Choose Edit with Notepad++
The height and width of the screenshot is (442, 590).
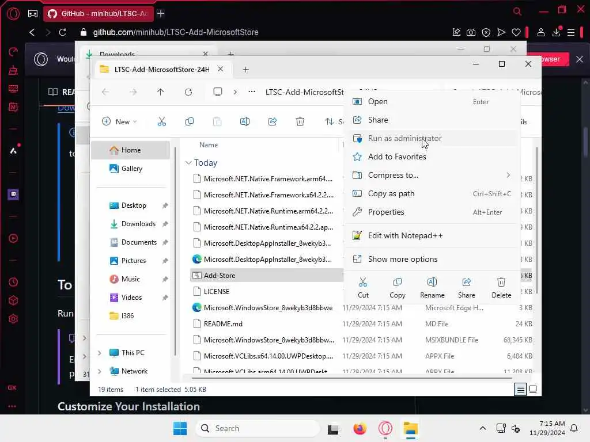(x=432, y=235)
